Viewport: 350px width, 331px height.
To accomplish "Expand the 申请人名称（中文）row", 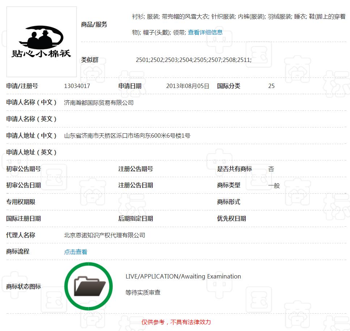I will tap(32, 102).
